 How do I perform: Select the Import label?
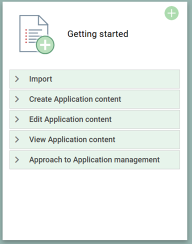(40, 79)
